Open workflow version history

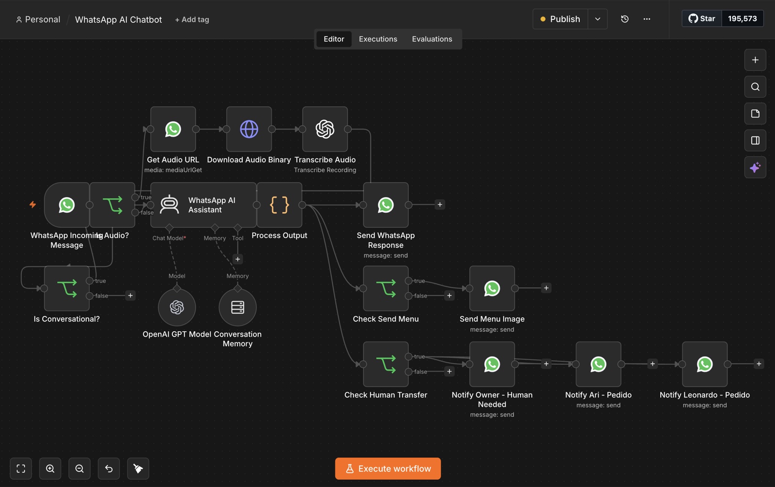625,19
